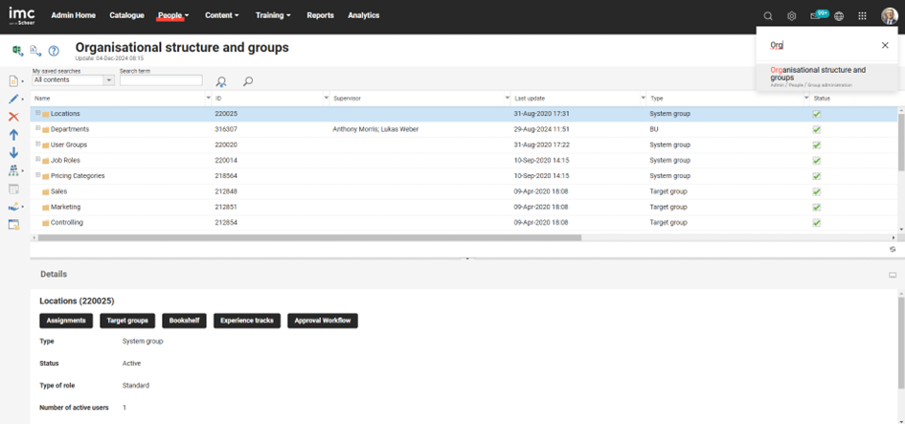Click the Excel export icon

coord(17,51)
